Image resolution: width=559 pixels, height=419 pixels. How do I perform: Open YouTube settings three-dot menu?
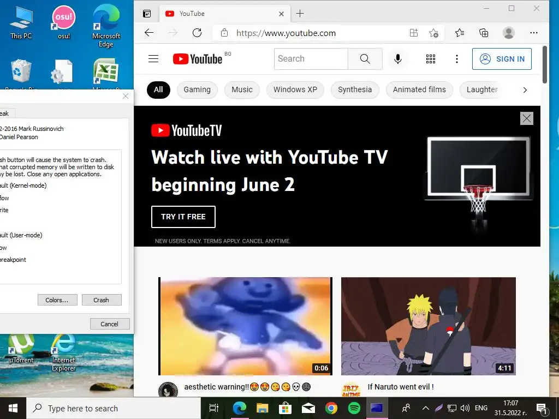pyautogui.click(x=457, y=59)
